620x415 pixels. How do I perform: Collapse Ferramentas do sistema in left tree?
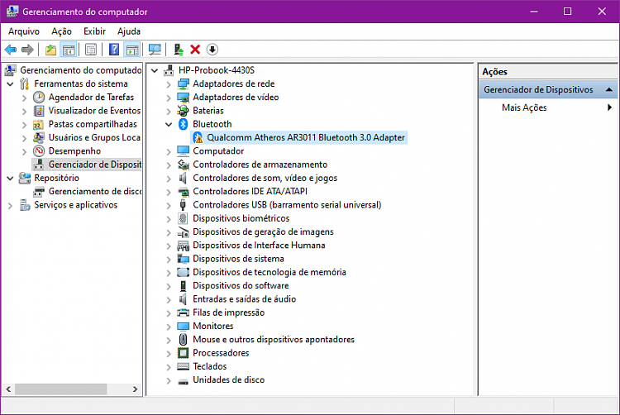pos(10,84)
